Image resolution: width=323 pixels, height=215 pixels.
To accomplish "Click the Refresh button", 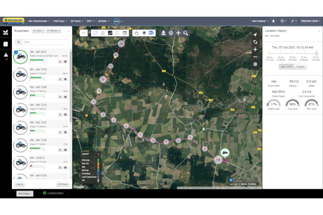I will click(63, 184).
